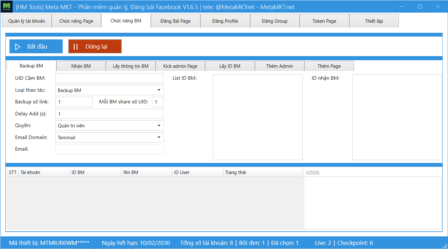Click the STT column header
The width and height of the screenshot is (448, 249).
pos(13,172)
